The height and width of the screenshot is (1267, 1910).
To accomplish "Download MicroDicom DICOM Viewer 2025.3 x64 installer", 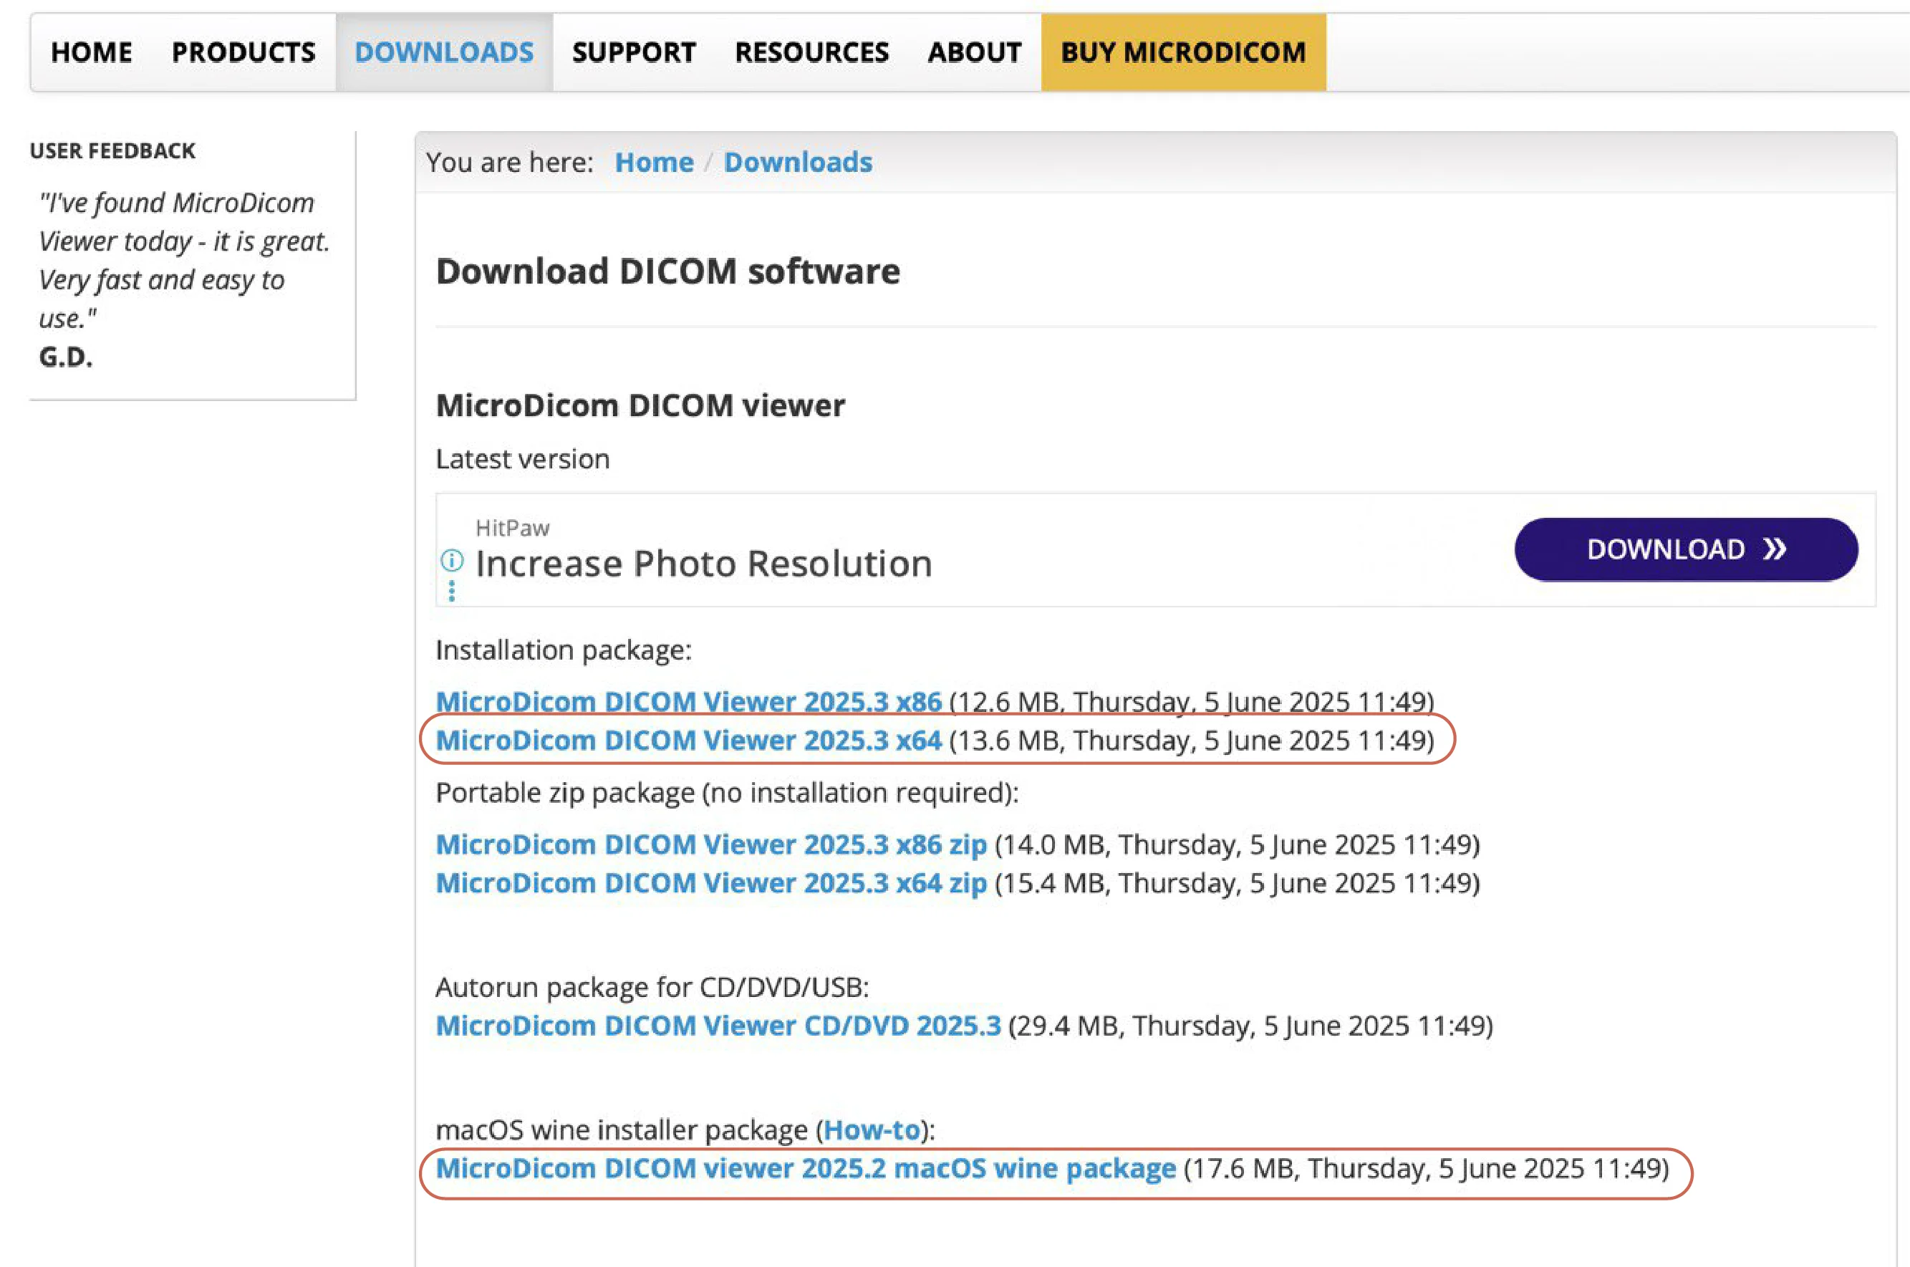I will pyautogui.click(x=688, y=740).
